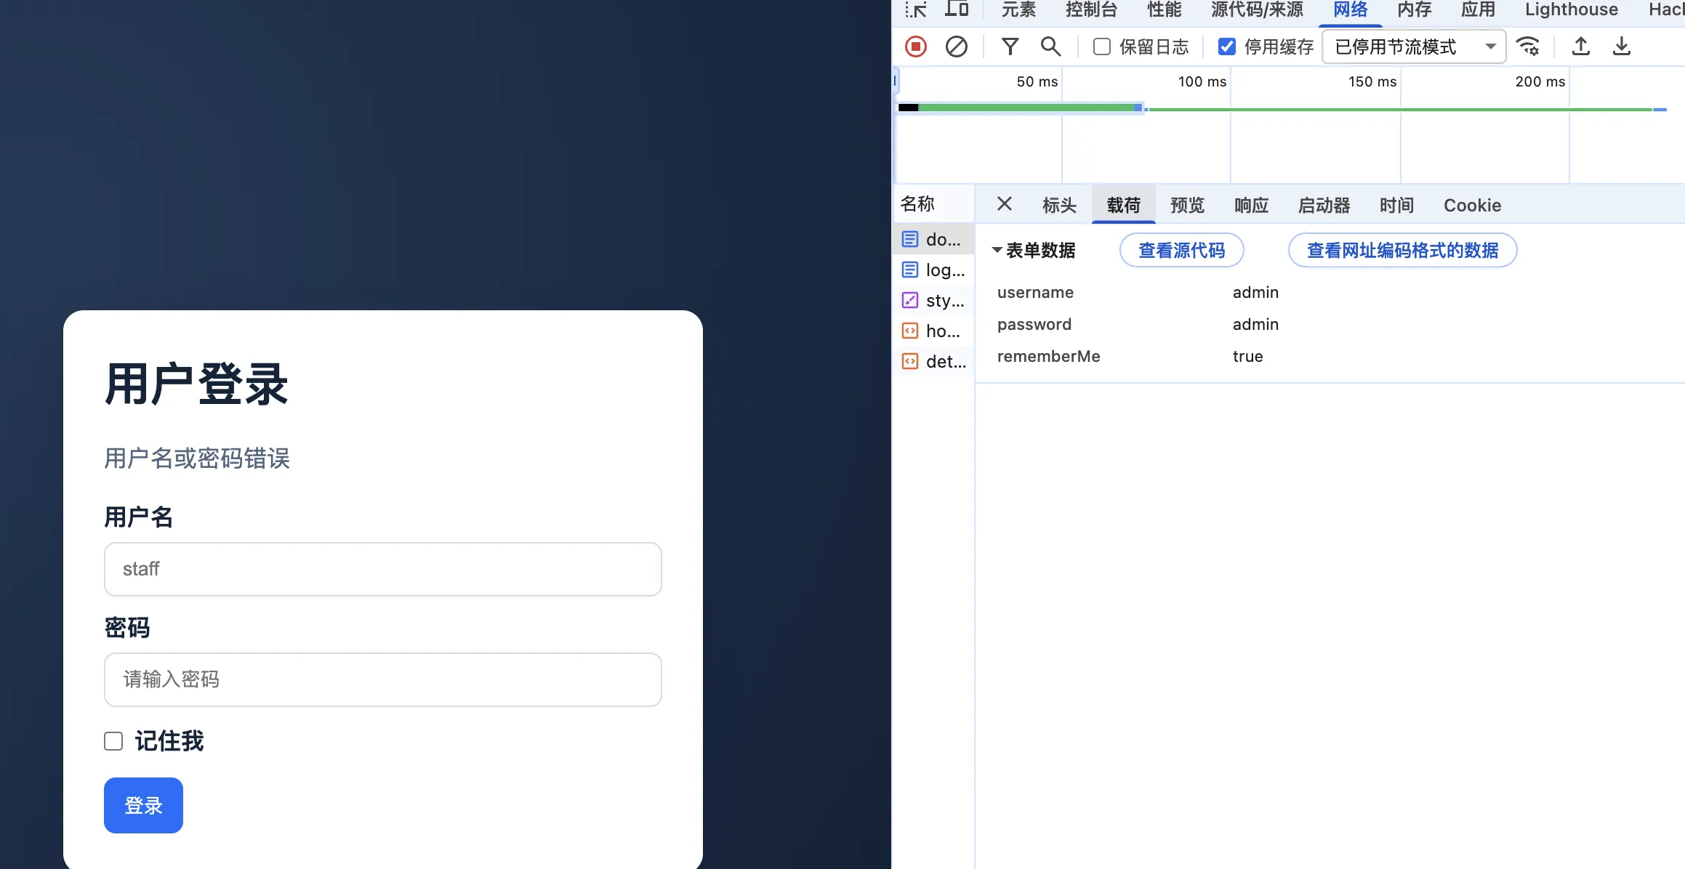Clear the network log
The image size is (1685, 869).
(x=956, y=47)
